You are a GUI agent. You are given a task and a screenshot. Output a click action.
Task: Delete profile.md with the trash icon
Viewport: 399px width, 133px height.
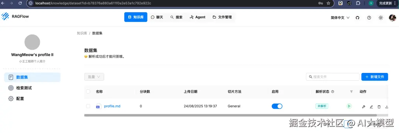point(379,107)
